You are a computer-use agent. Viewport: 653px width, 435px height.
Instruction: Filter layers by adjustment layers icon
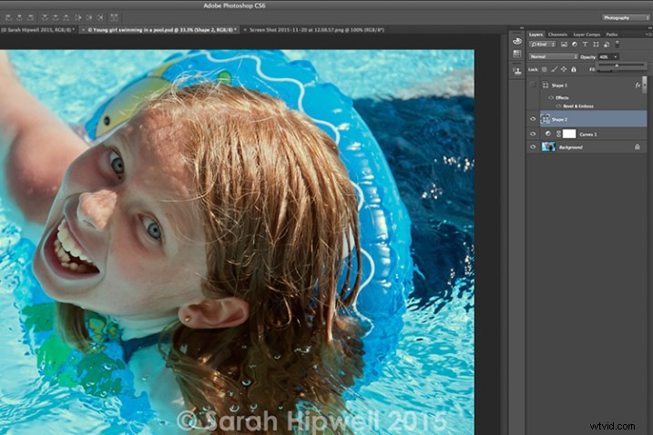click(x=575, y=44)
